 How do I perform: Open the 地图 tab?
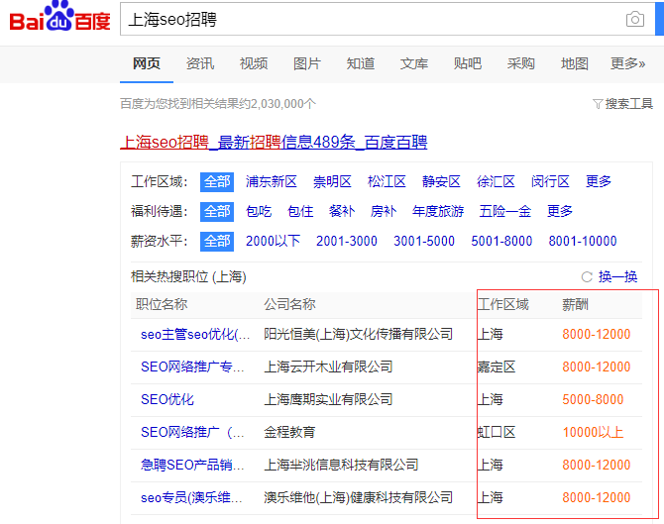click(574, 63)
